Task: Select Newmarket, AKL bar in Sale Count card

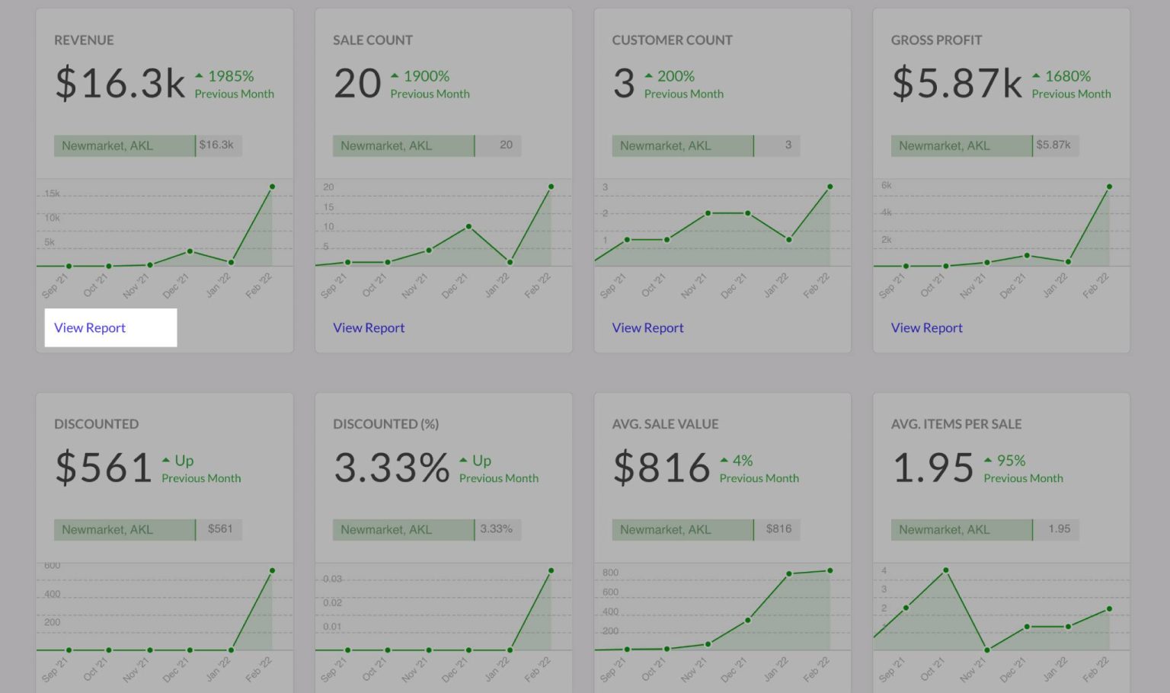Action: point(403,145)
